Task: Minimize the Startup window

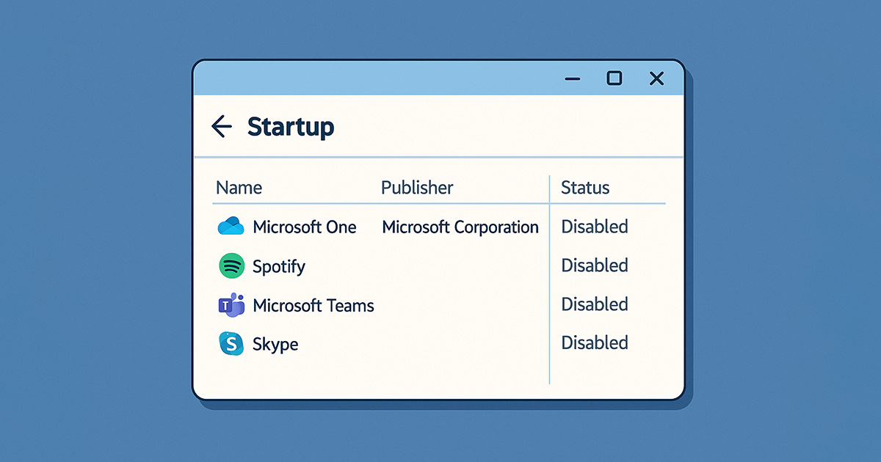Action: click(x=573, y=78)
